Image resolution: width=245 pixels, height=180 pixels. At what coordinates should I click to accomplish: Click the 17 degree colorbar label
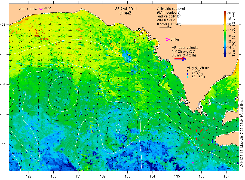pos(229,30)
